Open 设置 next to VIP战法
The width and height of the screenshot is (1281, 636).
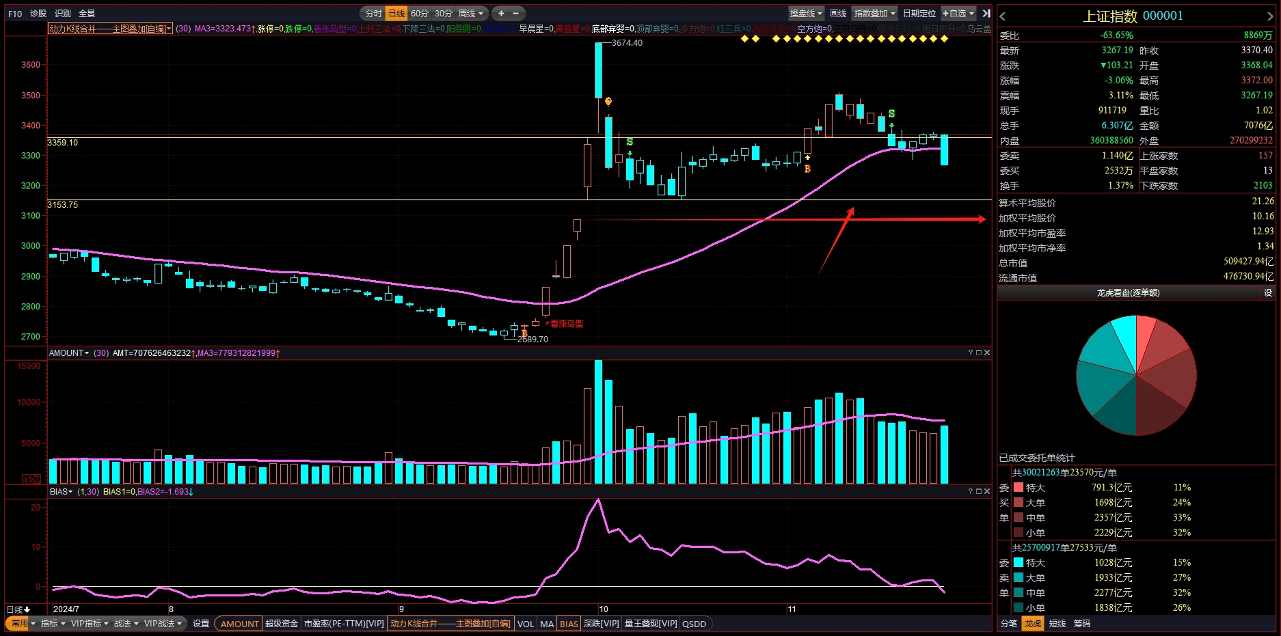[201, 624]
